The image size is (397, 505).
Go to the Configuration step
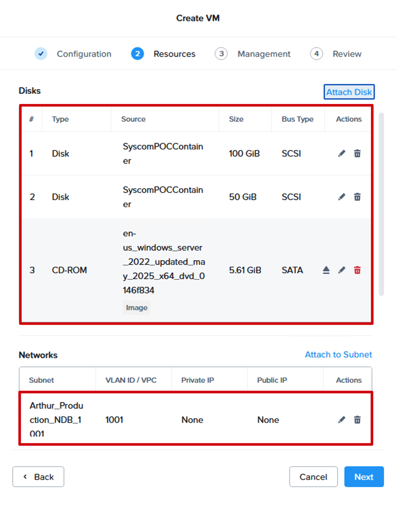tap(84, 54)
